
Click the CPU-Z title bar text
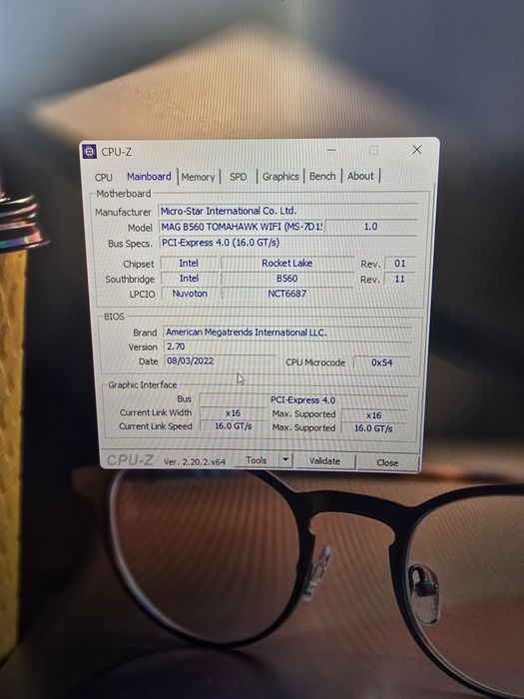click(117, 152)
